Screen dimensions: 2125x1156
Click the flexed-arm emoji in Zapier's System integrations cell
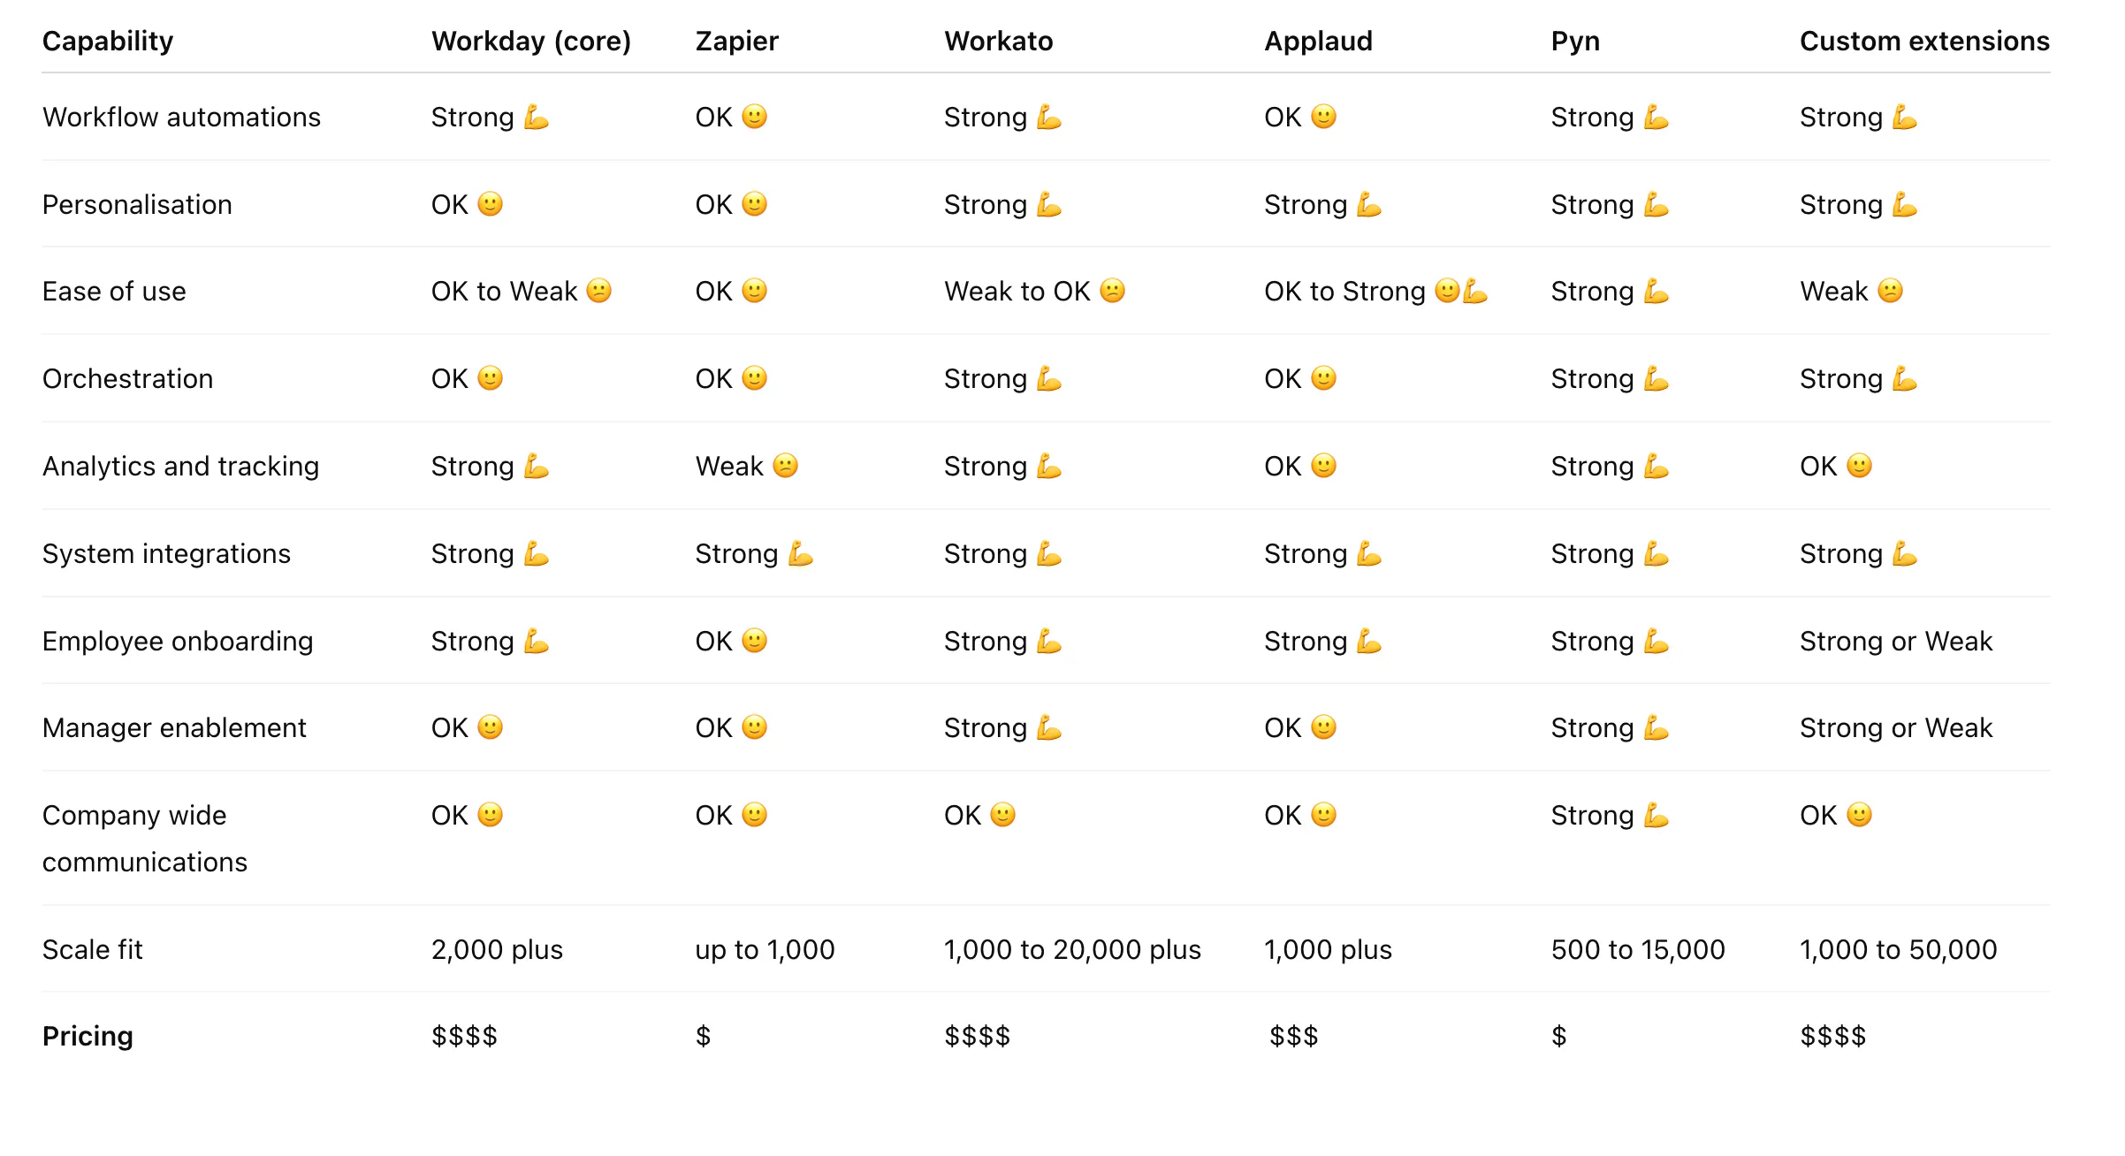point(800,554)
